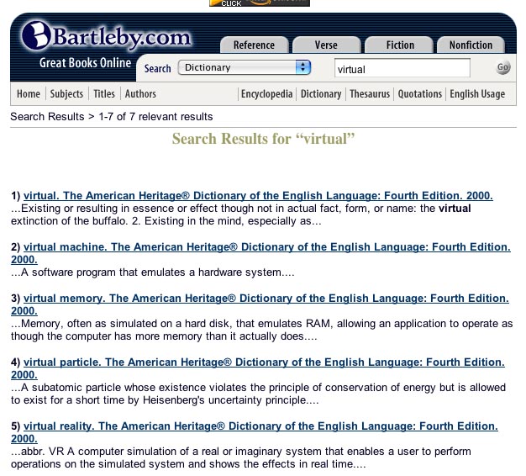This screenshot has width=526, height=476.
Task: Open the Fiction tab
Action: pyautogui.click(x=400, y=45)
